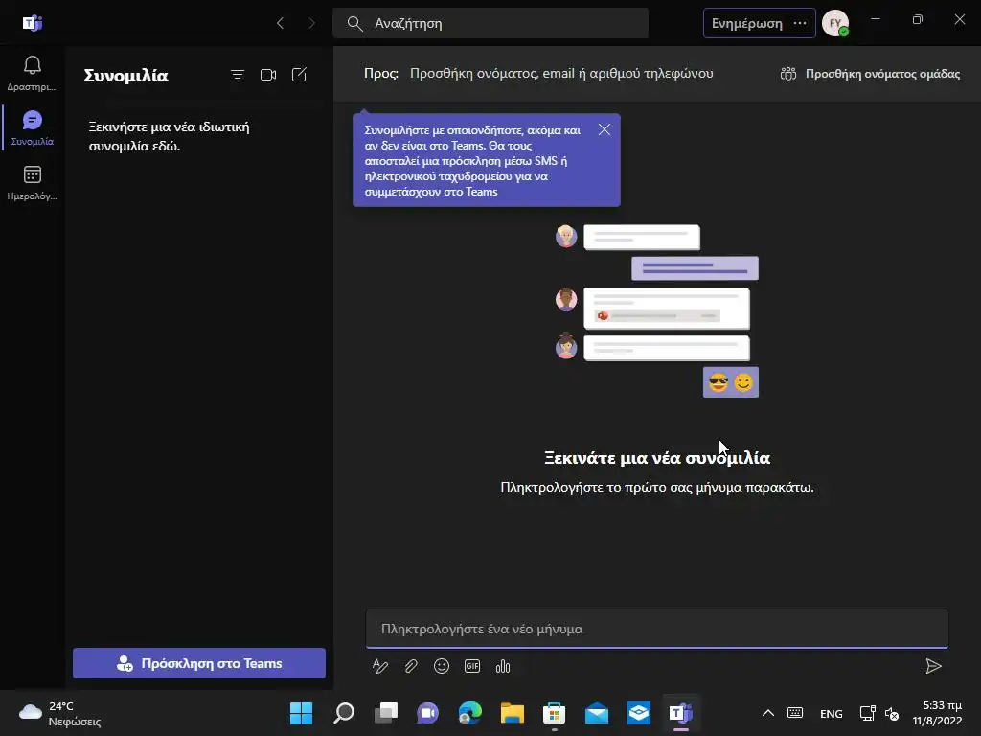This screenshot has height=736, width=981.
Task: Go back with the left arrow
Action: (280, 23)
